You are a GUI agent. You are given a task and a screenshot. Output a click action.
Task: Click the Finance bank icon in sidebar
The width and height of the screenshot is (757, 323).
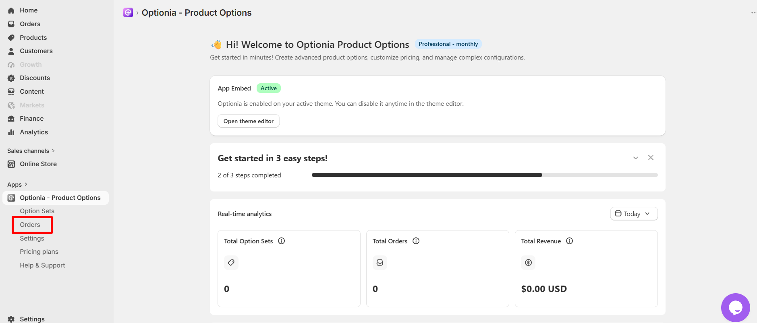(x=11, y=119)
